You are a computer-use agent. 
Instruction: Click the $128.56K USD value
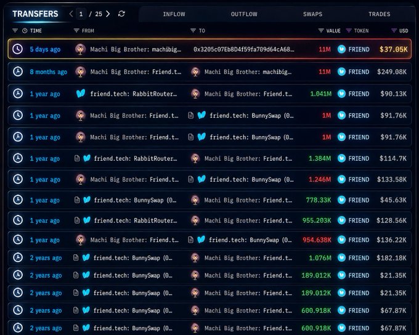click(x=391, y=220)
